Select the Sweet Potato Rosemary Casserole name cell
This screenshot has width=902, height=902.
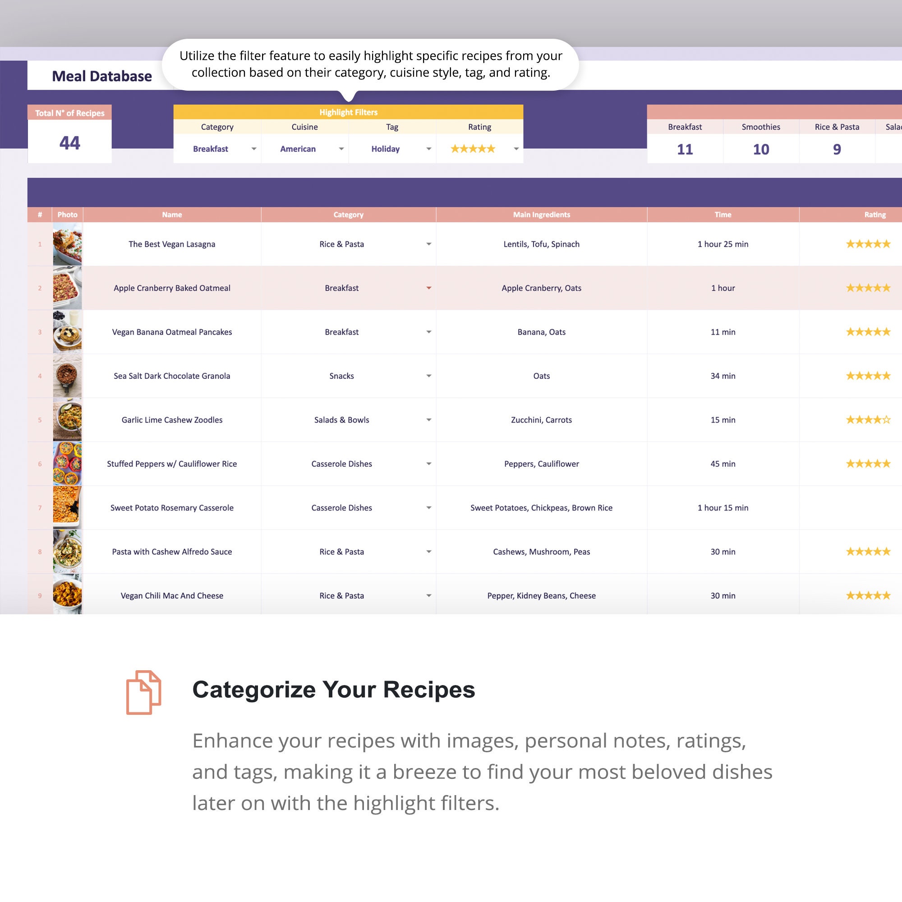pos(172,507)
